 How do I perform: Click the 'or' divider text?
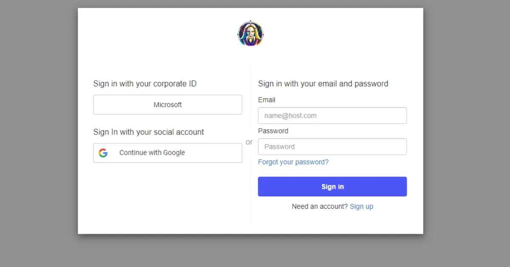[249, 142]
